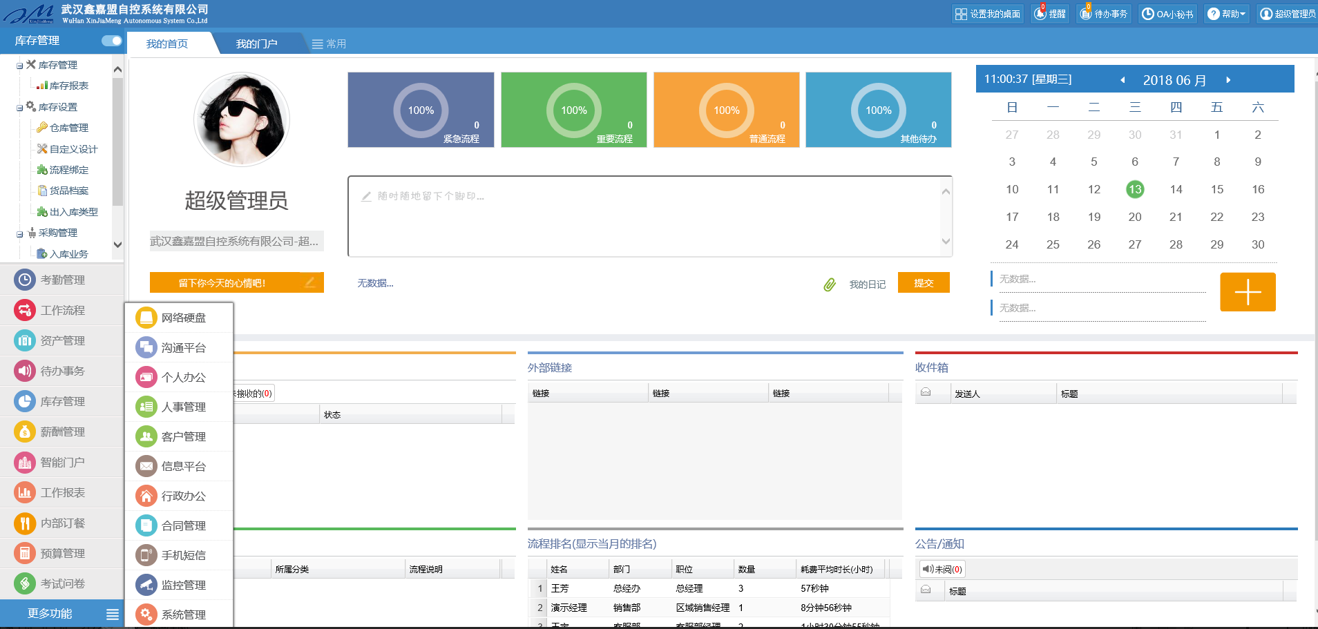
Task: Collapse the 采购管理 tree node
Action: click(20, 234)
